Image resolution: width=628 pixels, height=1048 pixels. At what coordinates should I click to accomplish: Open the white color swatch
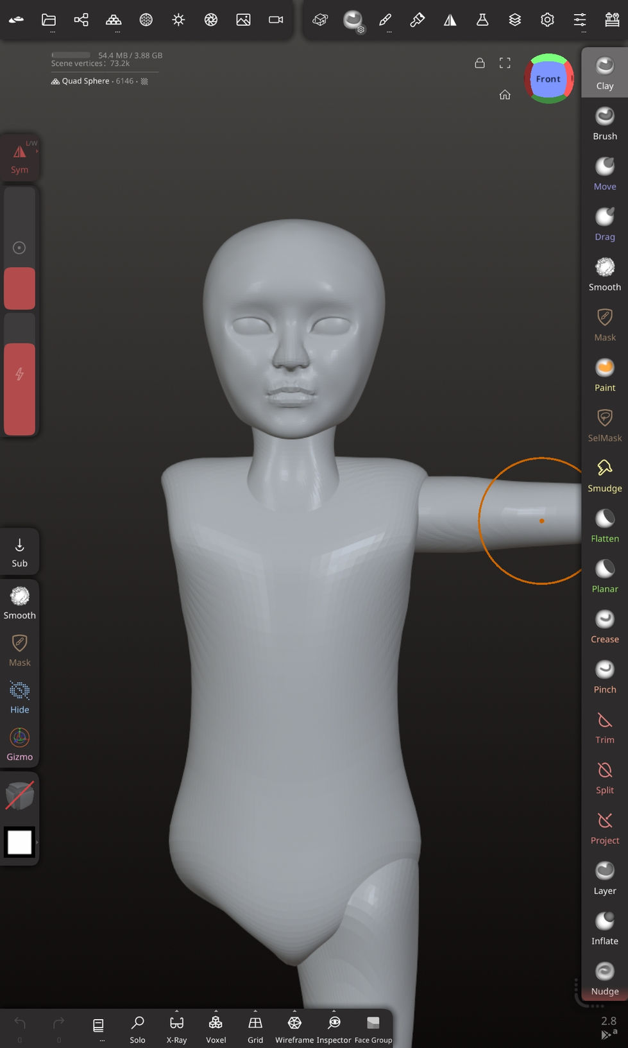[19, 842]
